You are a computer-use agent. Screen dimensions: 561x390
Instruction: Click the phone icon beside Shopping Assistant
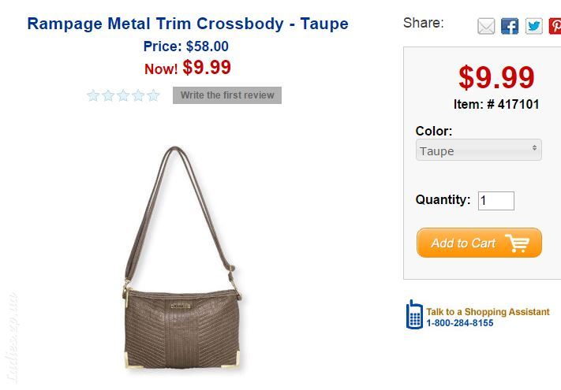414,314
